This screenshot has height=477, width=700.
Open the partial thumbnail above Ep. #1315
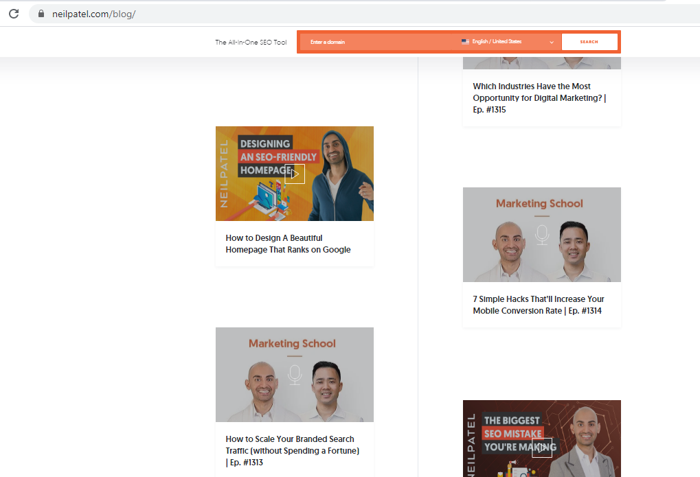pos(542,63)
